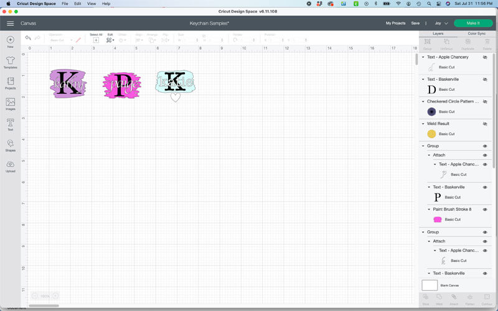Click the linetype color pen icon

point(78,40)
